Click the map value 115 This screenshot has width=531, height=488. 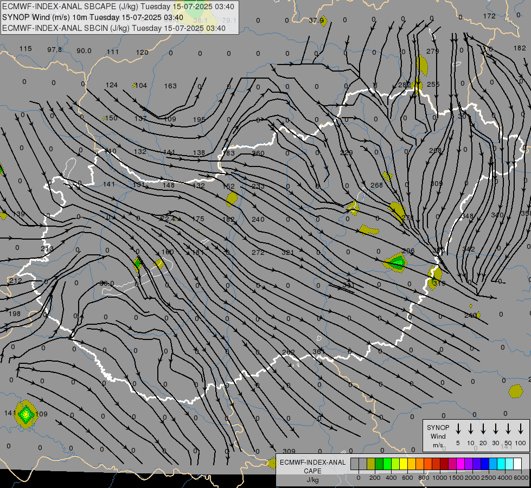(25, 49)
